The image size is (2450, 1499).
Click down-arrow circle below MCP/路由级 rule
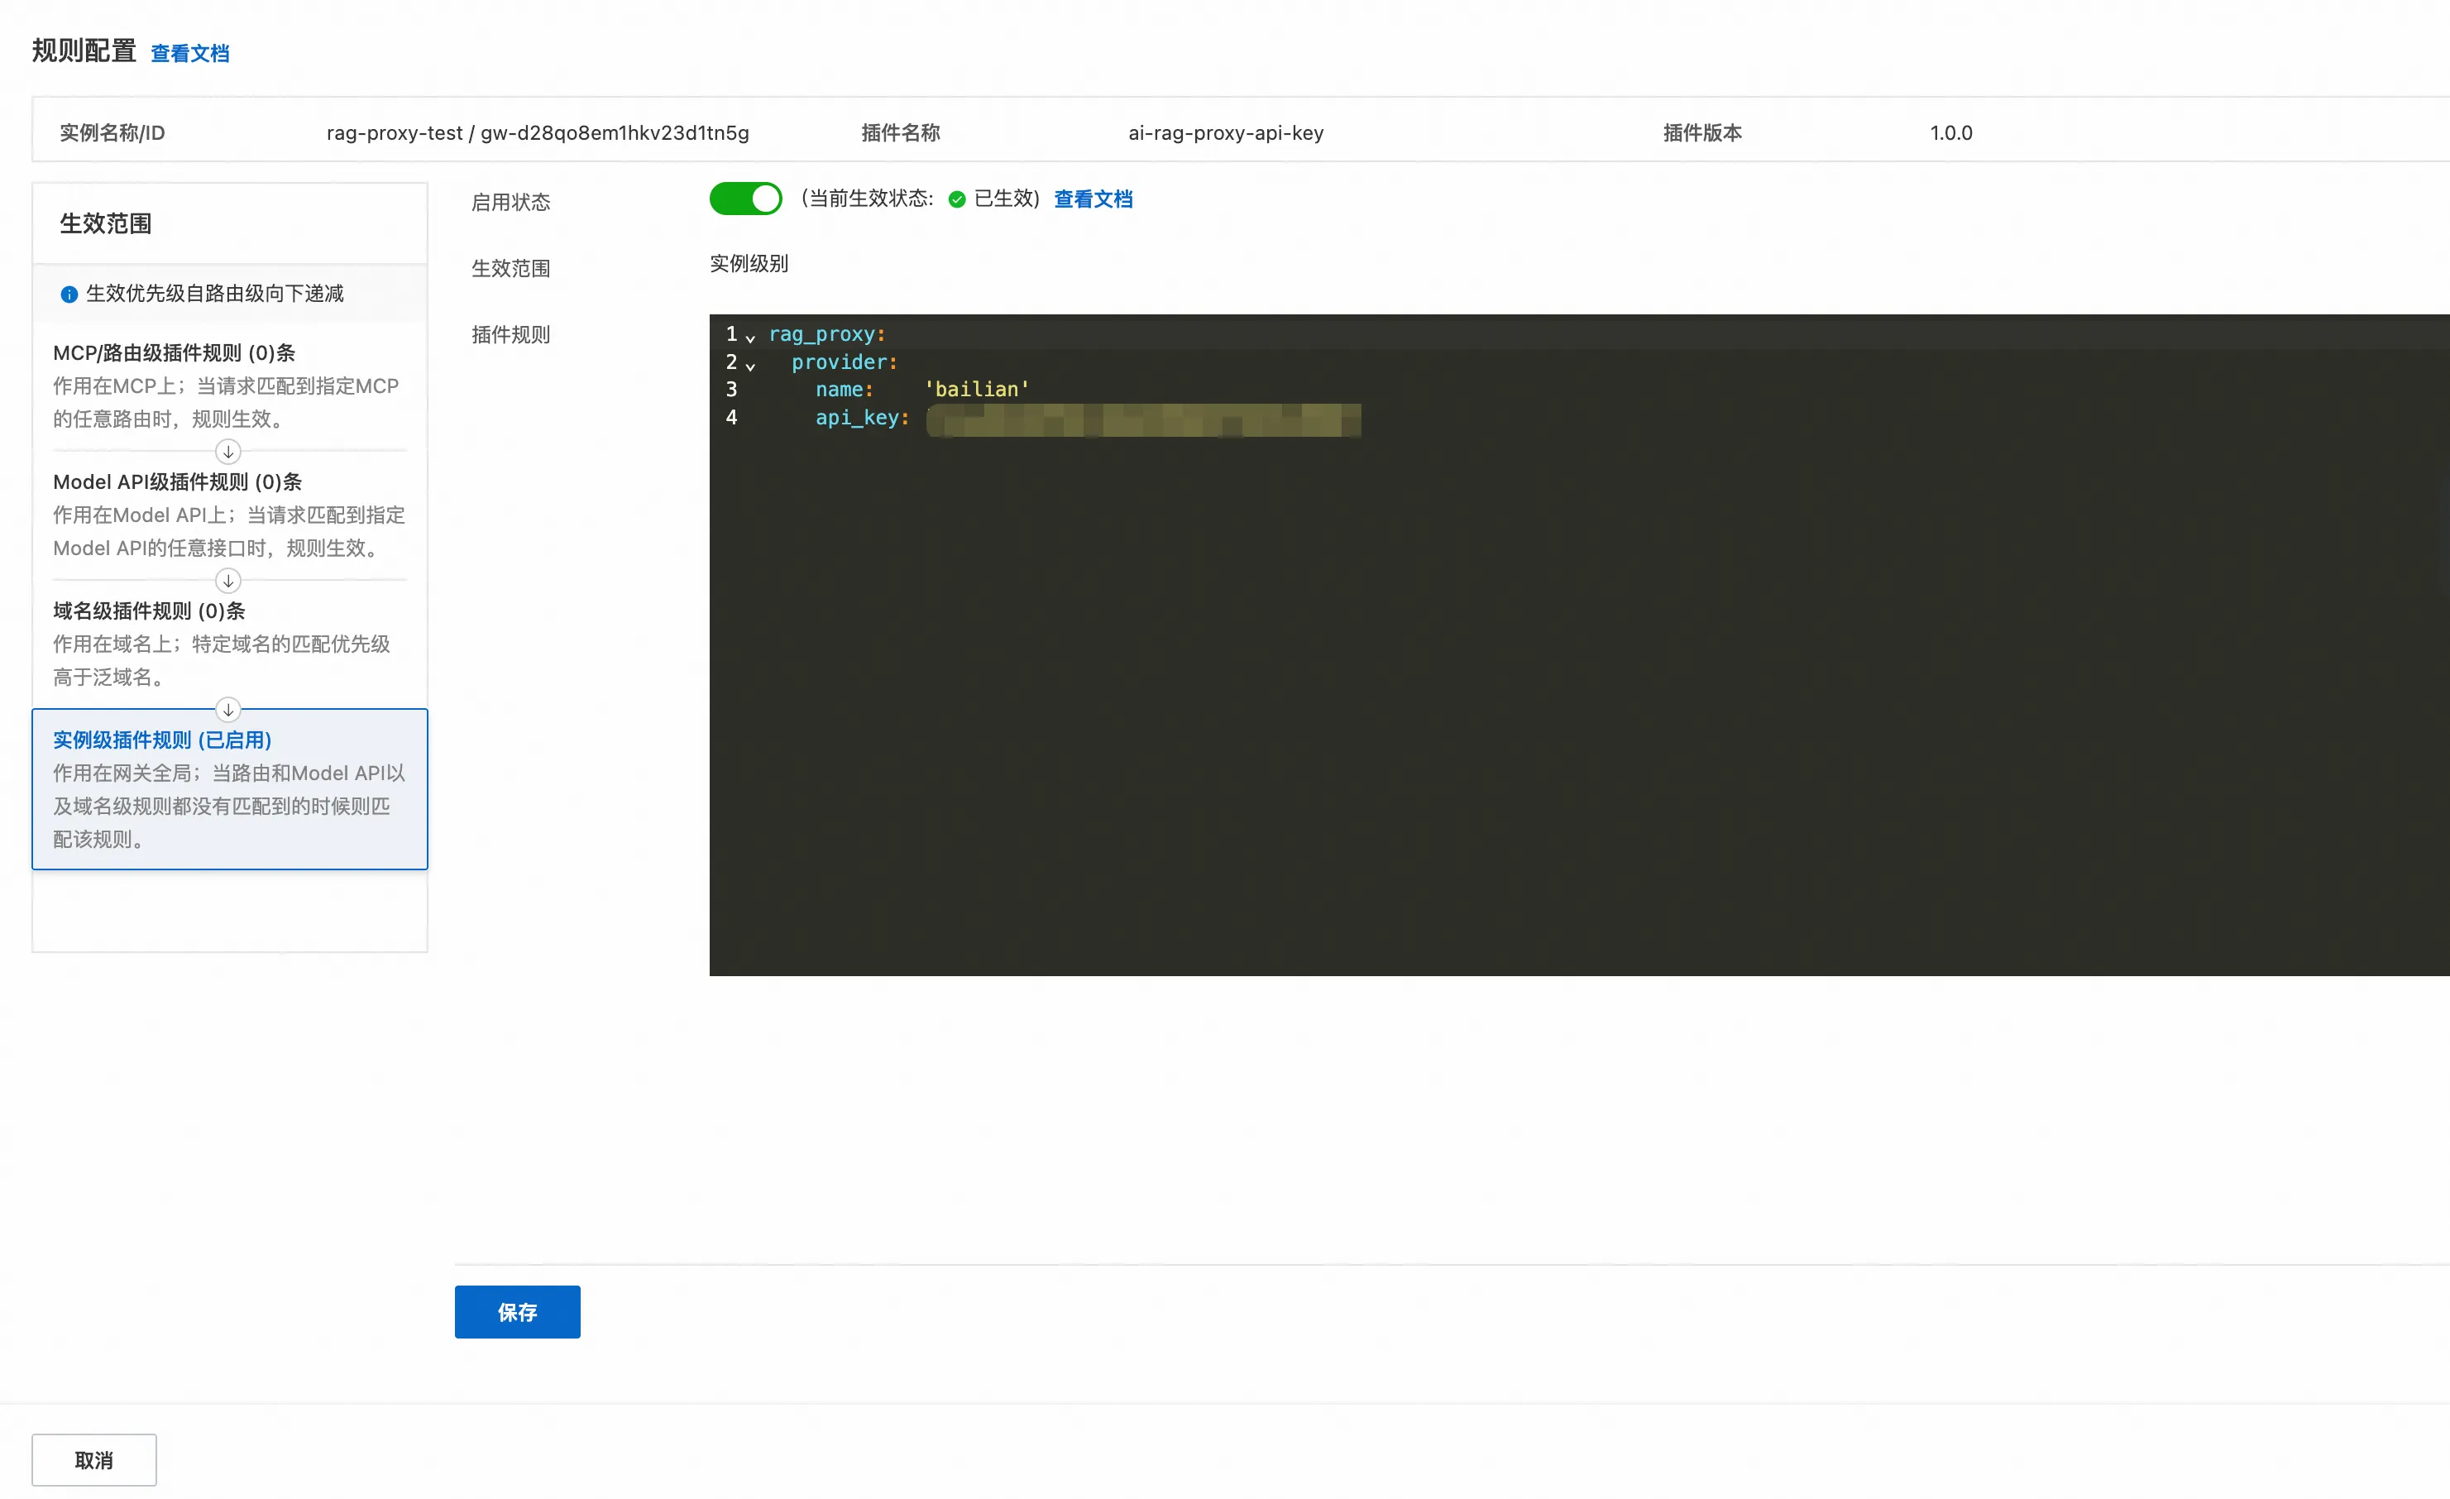pyautogui.click(x=227, y=452)
